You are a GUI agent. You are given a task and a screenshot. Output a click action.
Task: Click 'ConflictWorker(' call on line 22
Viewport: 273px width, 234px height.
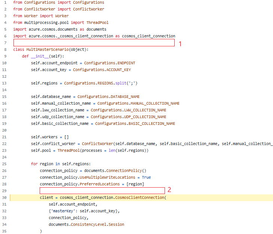pos(98,144)
